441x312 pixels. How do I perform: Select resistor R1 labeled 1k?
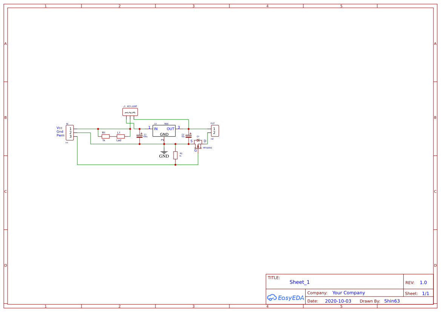point(106,136)
